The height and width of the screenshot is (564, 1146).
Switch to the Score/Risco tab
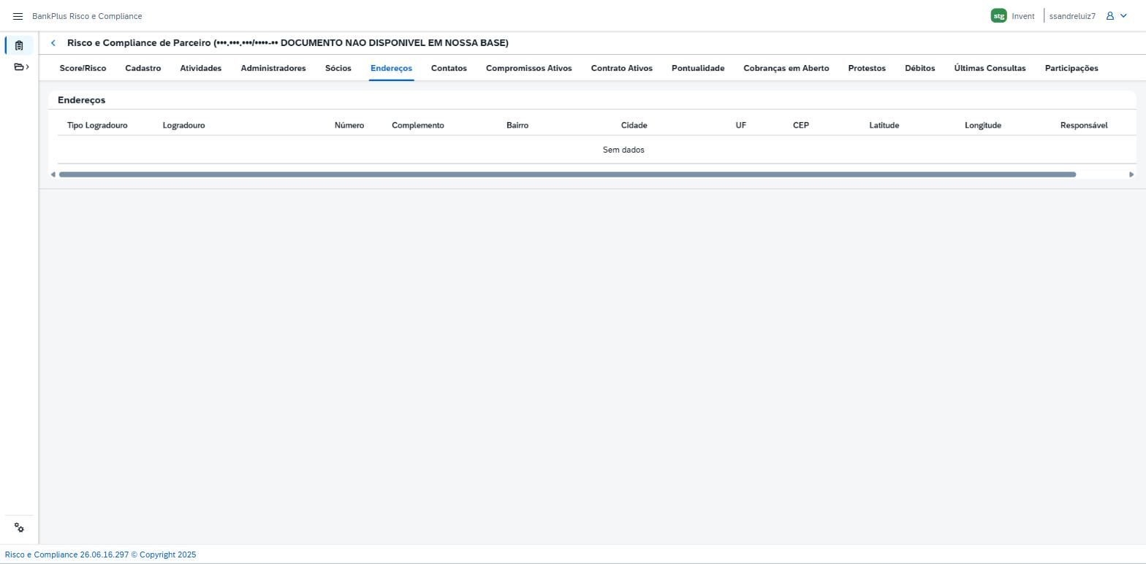tap(83, 68)
